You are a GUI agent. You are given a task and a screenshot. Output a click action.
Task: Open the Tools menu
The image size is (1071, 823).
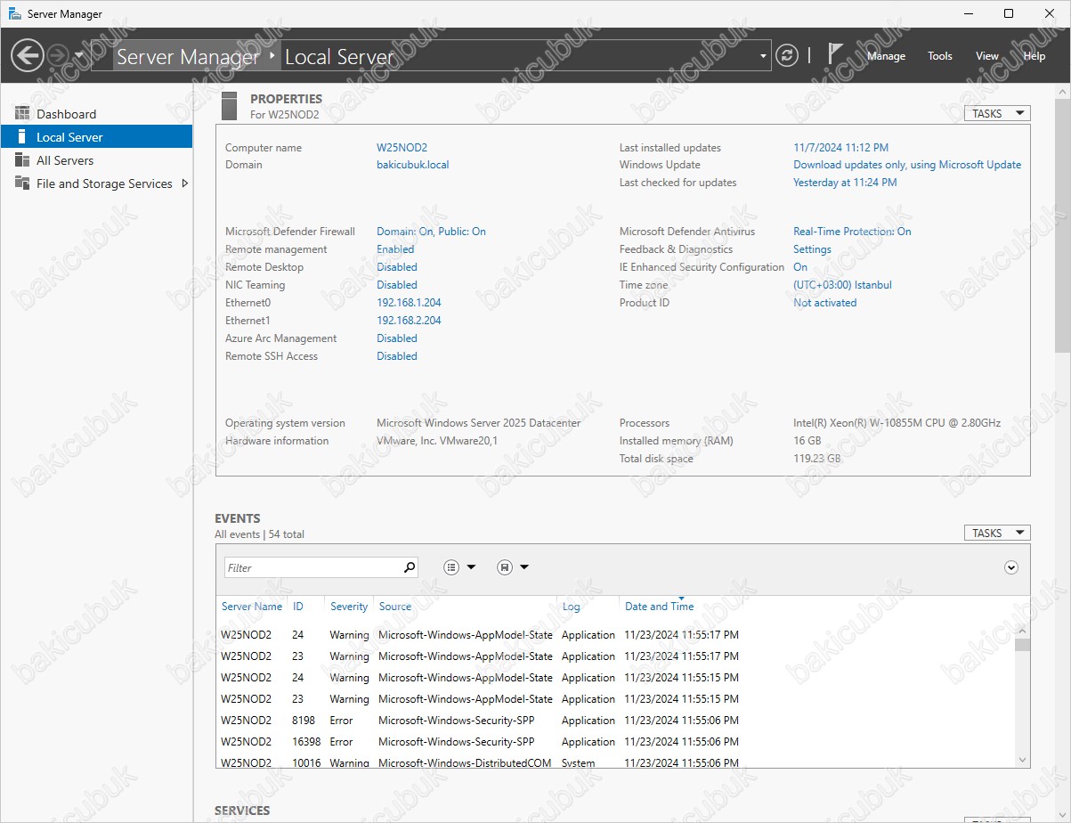click(940, 55)
